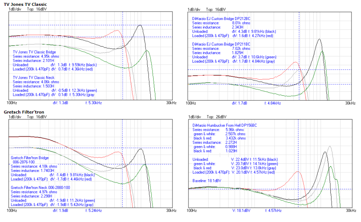
Task: Click the '2.272H' series inductance value
Action: [x=231, y=143]
